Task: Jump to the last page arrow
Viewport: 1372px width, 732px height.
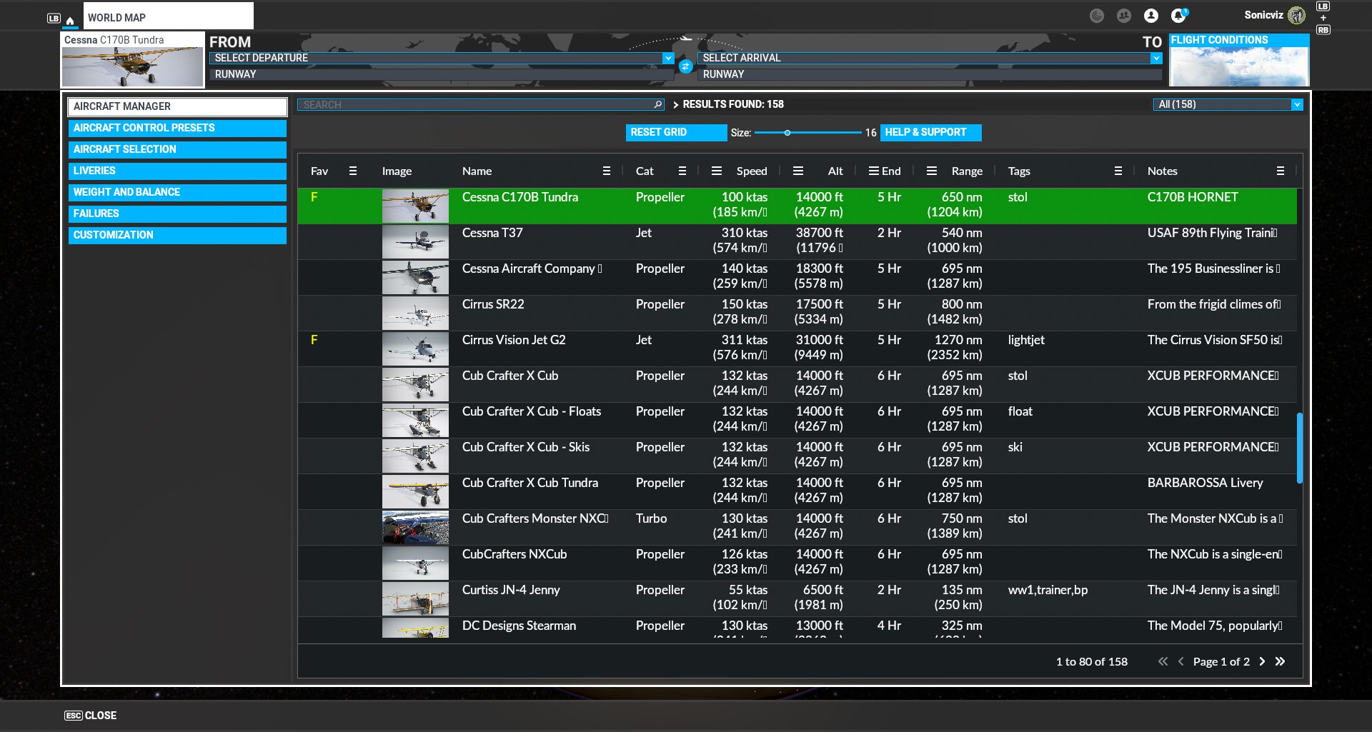Action: (x=1280, y=661)
